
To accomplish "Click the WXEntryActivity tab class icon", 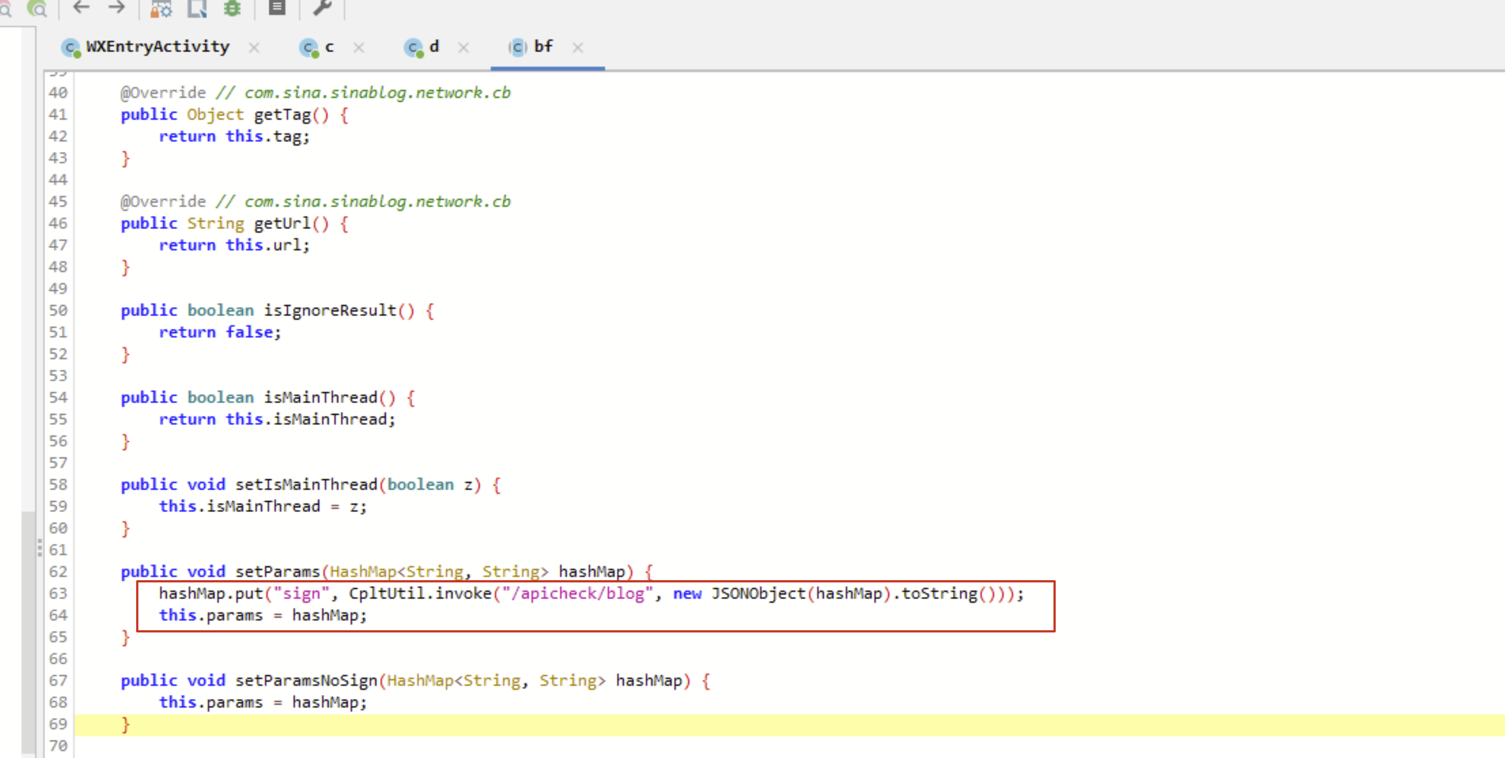I will [x=71, y=48].
